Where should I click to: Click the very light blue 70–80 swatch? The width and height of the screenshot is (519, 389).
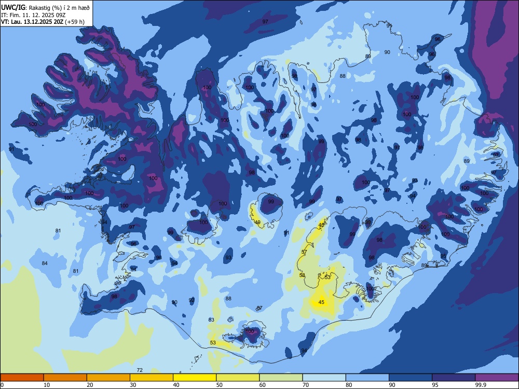pos(324,378)
